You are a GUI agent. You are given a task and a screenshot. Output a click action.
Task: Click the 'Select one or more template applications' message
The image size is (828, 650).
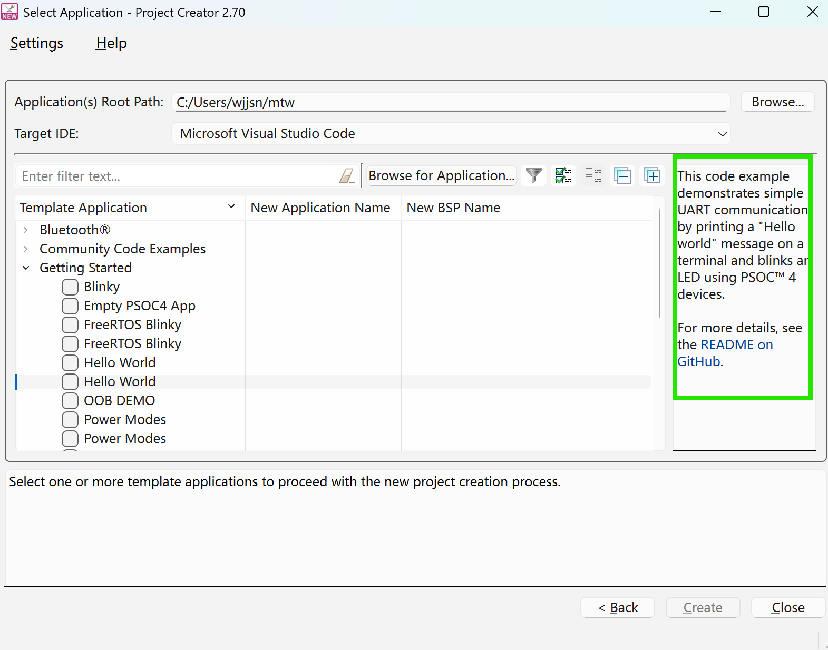(285, 482)
